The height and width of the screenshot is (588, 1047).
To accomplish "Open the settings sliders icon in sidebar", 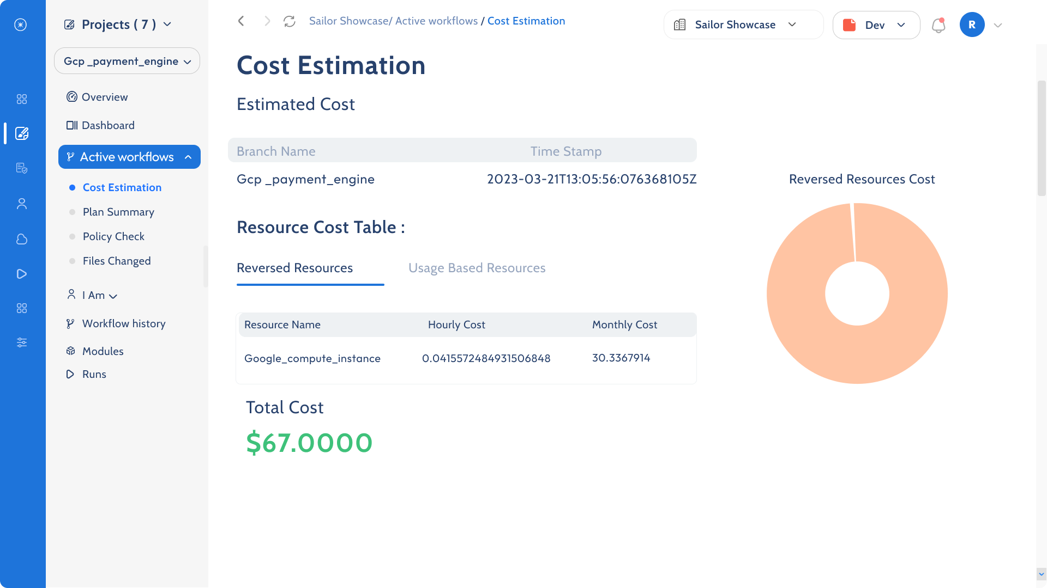I will (22, 342).
